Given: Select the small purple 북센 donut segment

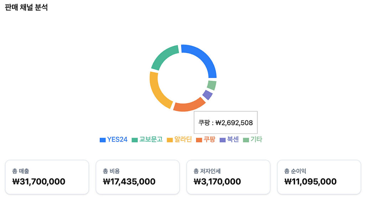Looking at the screenshot, I should (x=207, y=95).
